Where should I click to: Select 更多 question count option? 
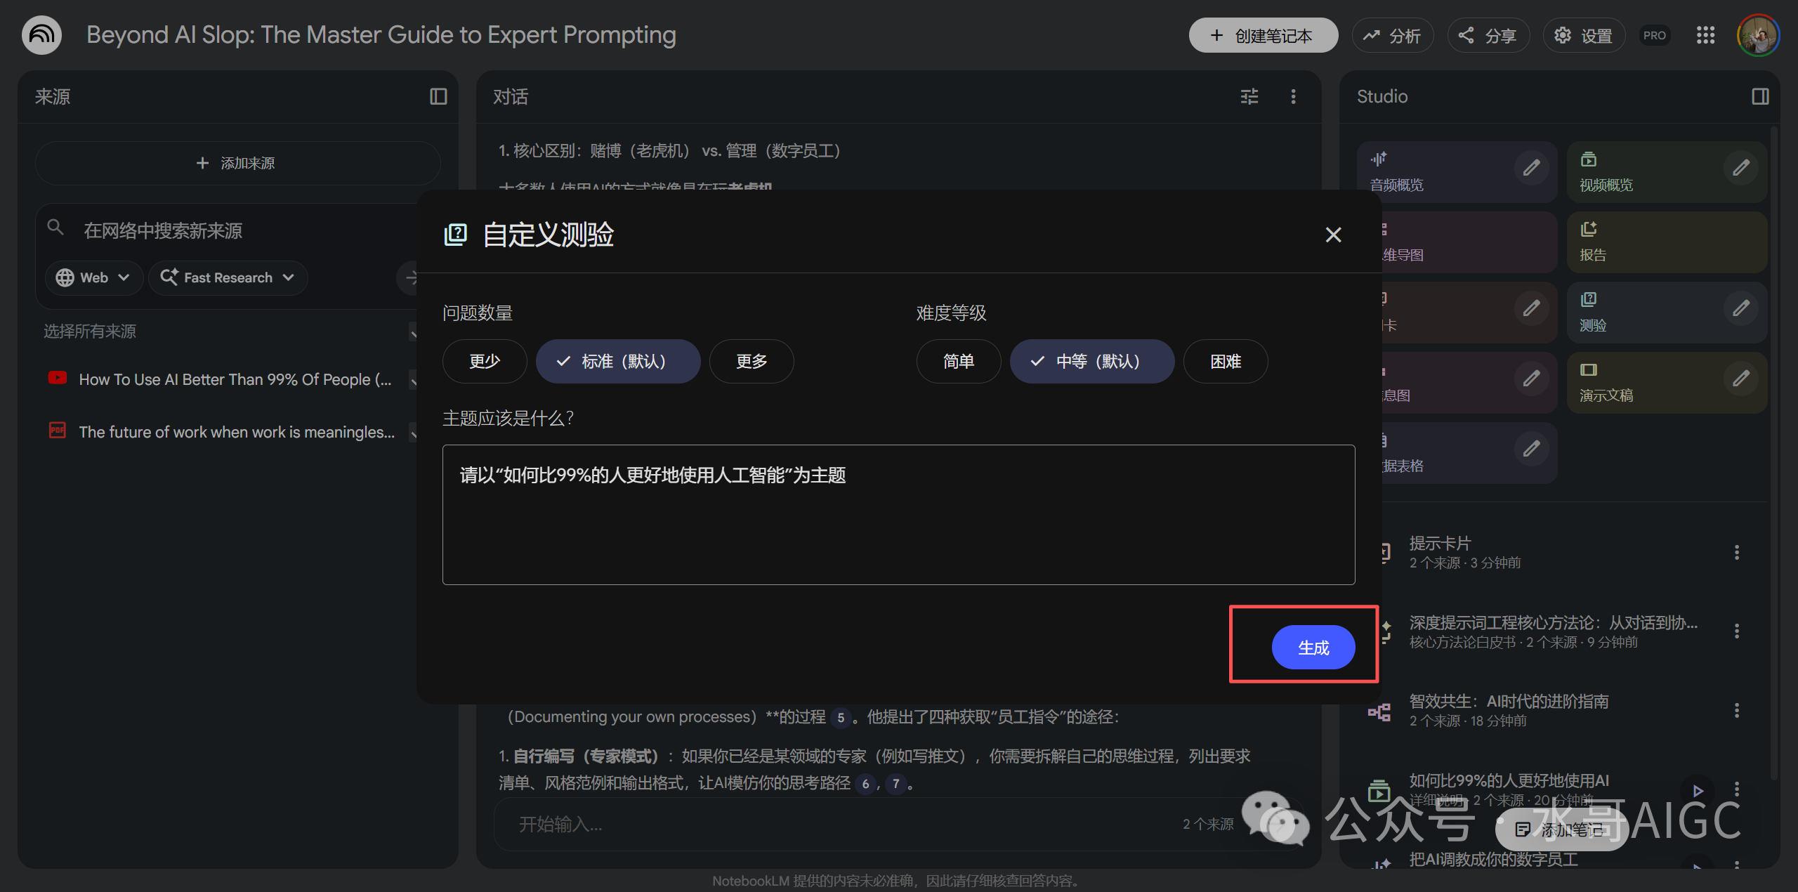[x=752, y=362]
